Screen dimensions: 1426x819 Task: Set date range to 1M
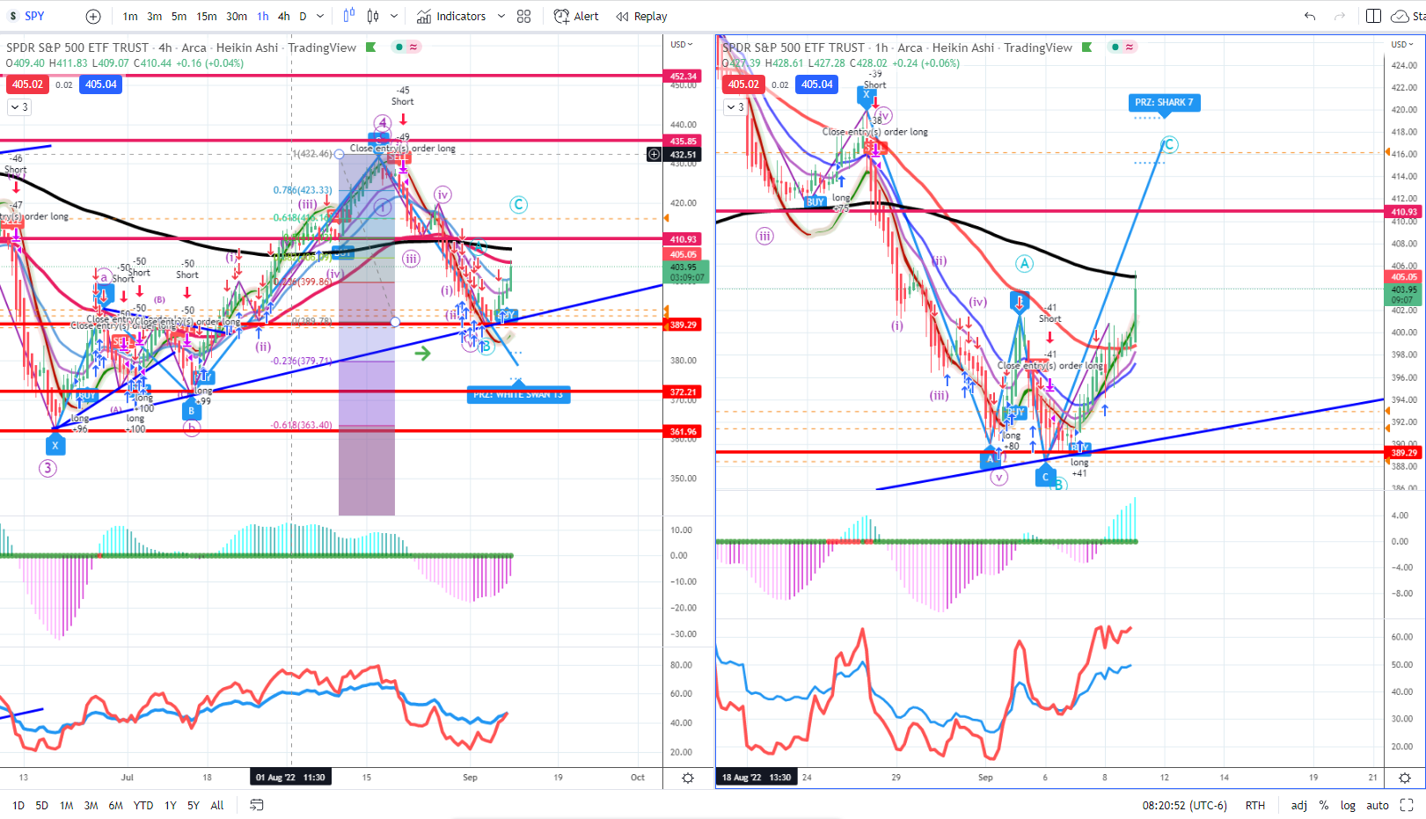click(67, 805)
